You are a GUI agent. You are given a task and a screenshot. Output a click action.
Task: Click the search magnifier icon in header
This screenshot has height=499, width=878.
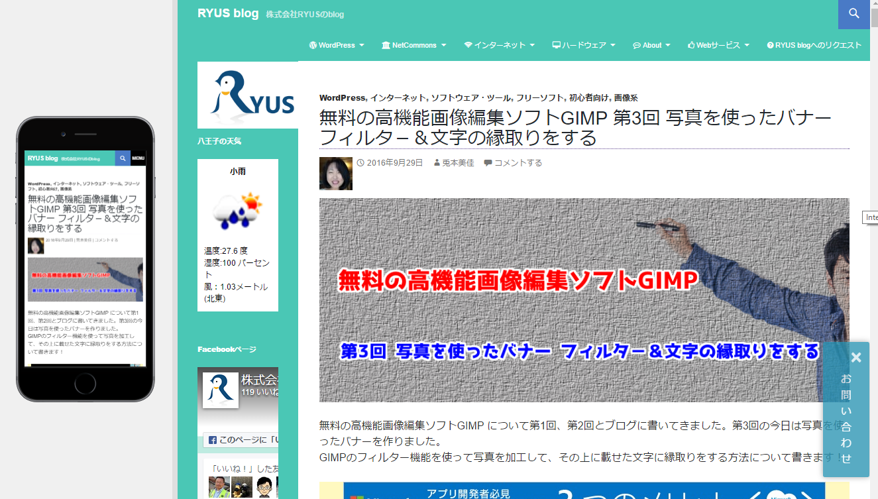coord(854,15)
